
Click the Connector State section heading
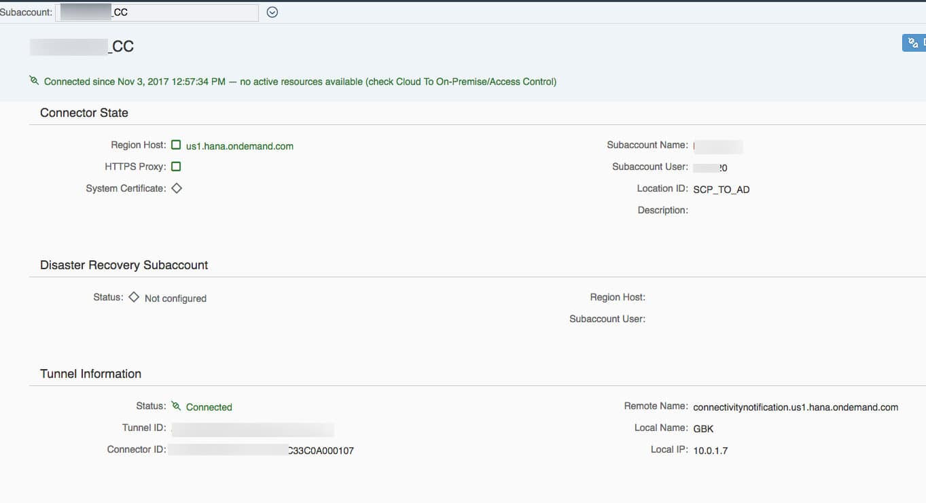pyautogui.click(x=84, y=113)
